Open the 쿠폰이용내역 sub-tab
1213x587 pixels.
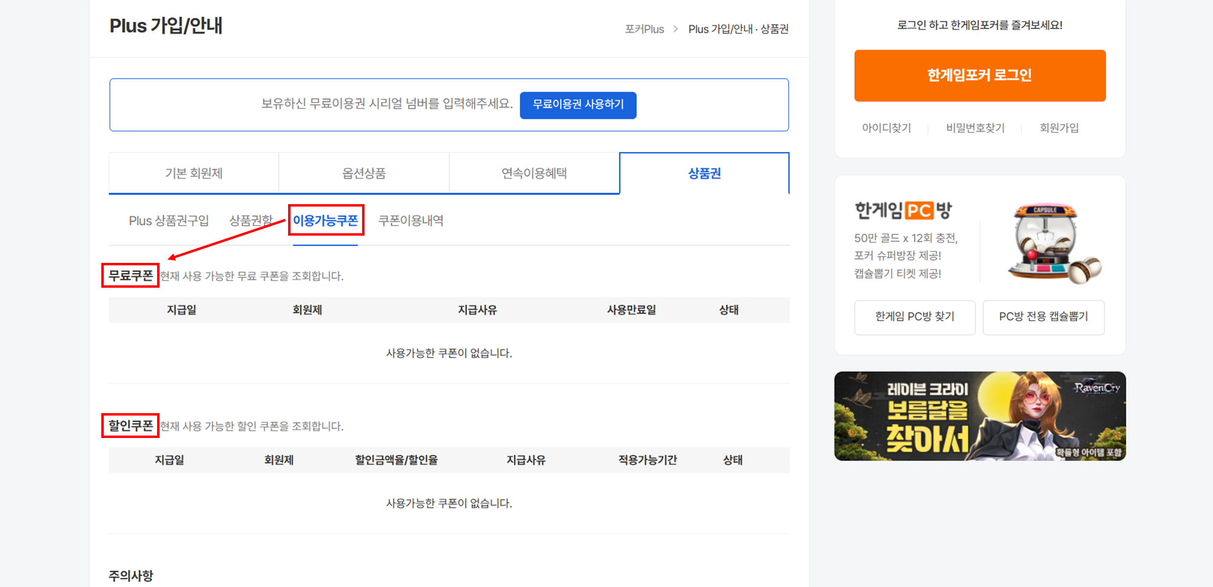click(411, 220)
